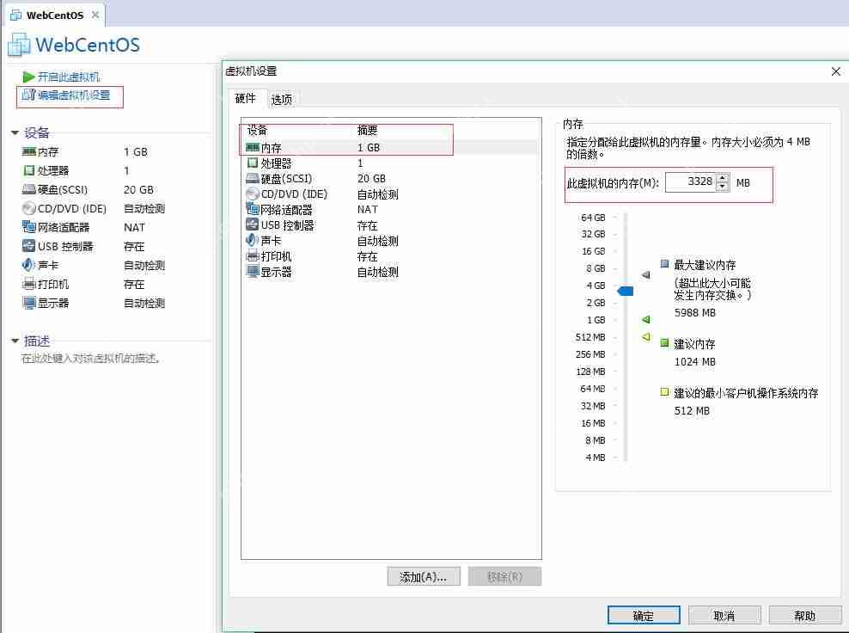Select display icon in dialog device list

(x=253, y=272)
